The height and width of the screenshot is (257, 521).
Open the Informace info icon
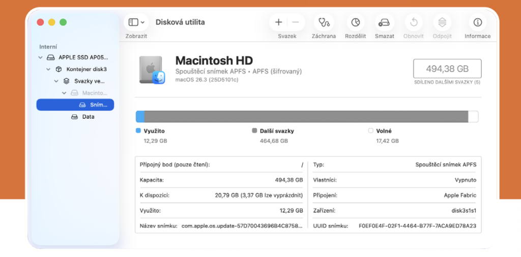[477, 22]
